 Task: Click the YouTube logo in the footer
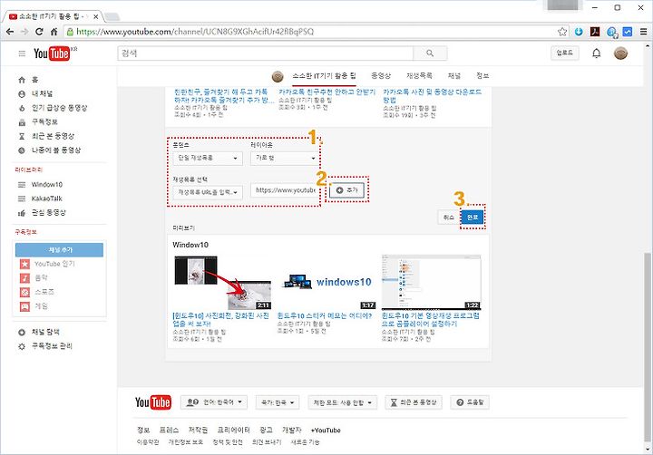(153, 402)
